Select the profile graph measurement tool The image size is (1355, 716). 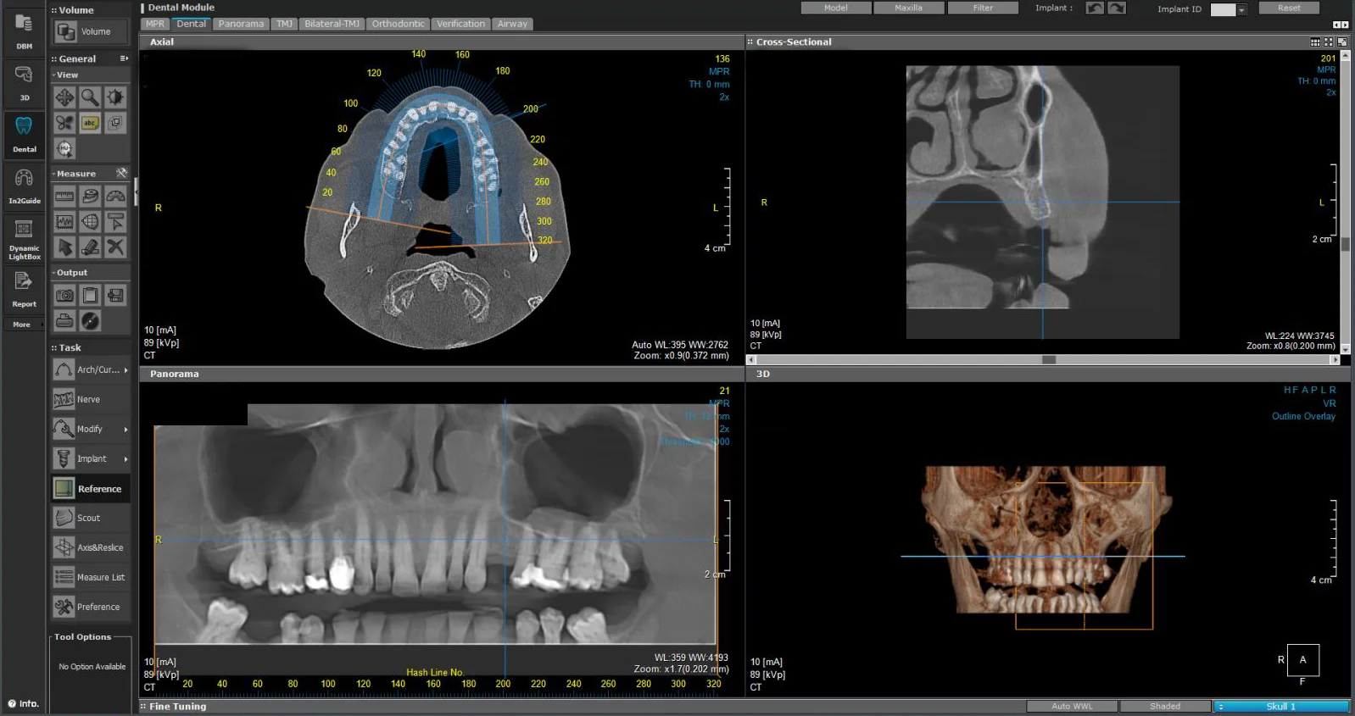64,222
